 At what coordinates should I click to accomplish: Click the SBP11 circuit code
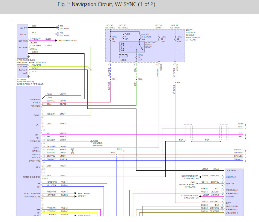pyautogui.click(x=63, y=101)
